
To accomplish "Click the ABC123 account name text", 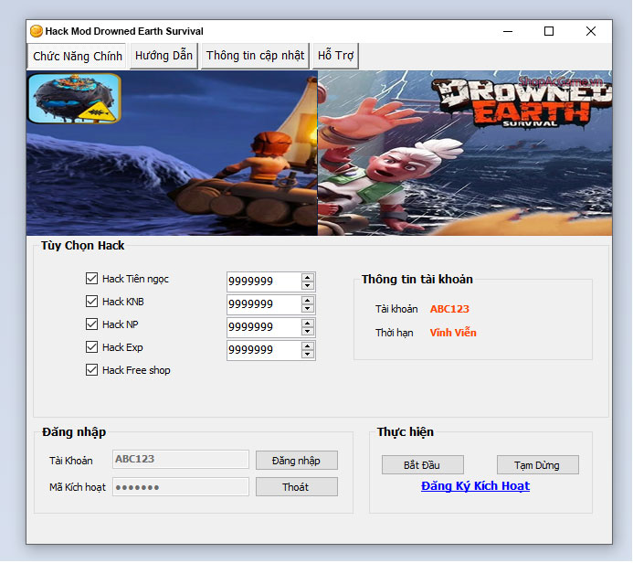I will coord(449,309).
